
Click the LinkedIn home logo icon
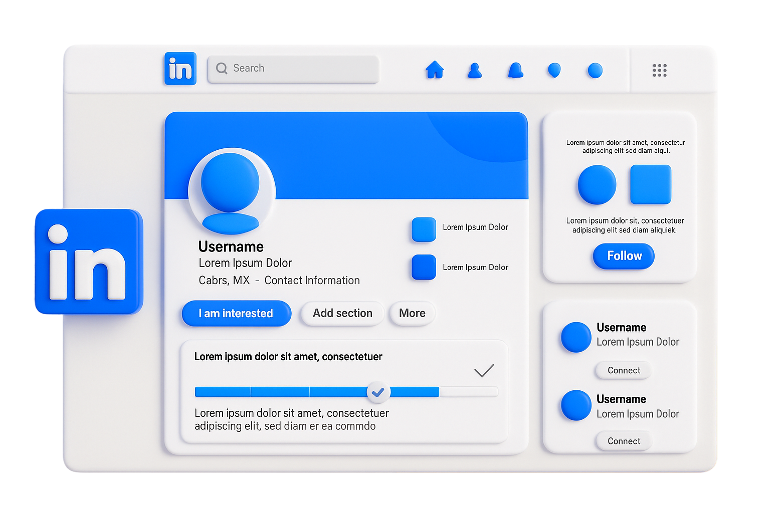tap(179, 69)
